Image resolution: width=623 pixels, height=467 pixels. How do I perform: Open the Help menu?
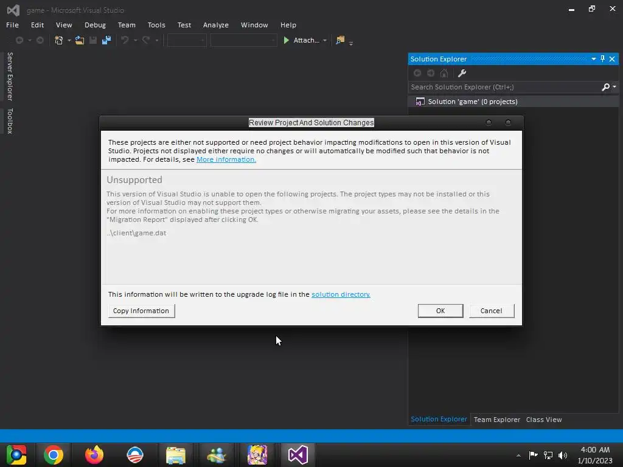coord(288,24)
